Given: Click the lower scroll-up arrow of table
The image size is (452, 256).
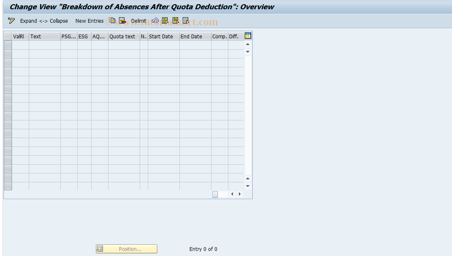Looking at the screenshot, I should click(x=248, y=179).
